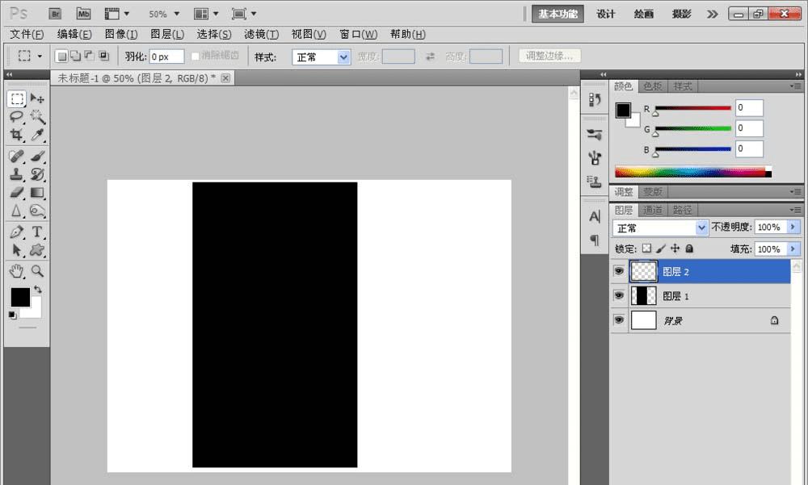This screenshot has height=485, width=808.
Task: Open the layer blend mode 正常 dropdown
Action: 701,228
